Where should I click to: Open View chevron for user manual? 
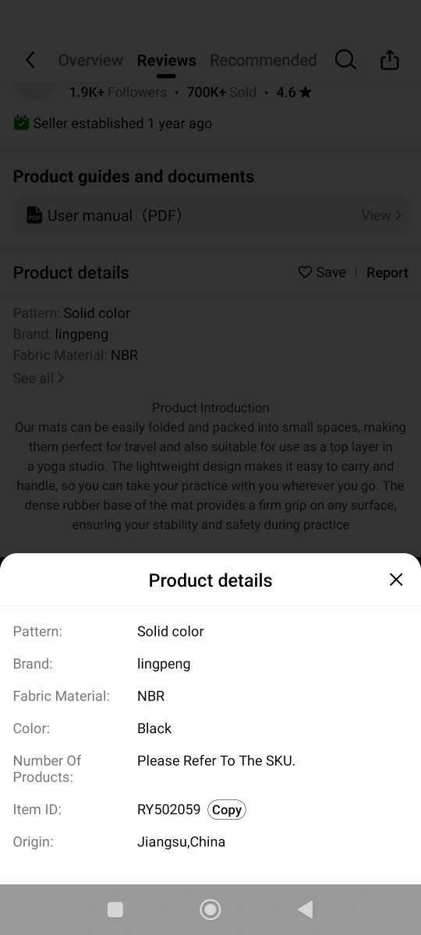(381, 215)
